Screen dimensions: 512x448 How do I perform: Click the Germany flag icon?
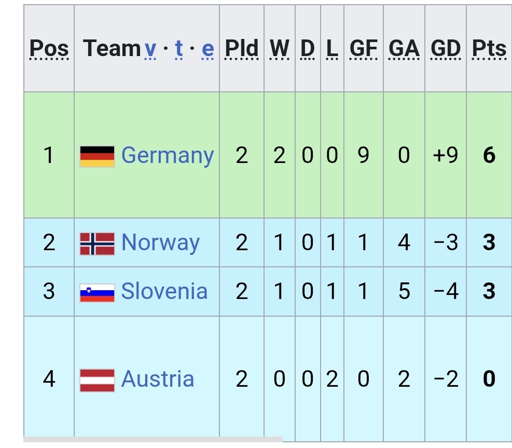click(x=97, y=156)
